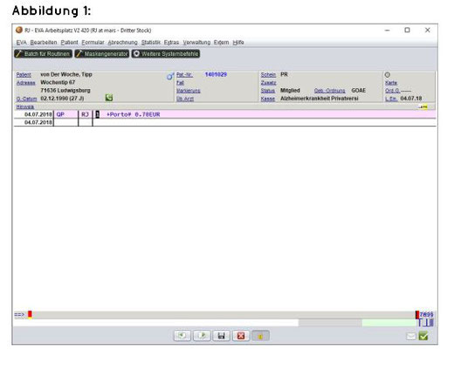Open the Patient menu
Viewport: 454px width, 370px height.
[69, 43]
